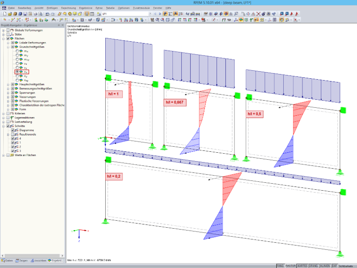The image size is (357, 268).
Task: Click the first red PDF export icon
Action: click(x=292, y=14)
